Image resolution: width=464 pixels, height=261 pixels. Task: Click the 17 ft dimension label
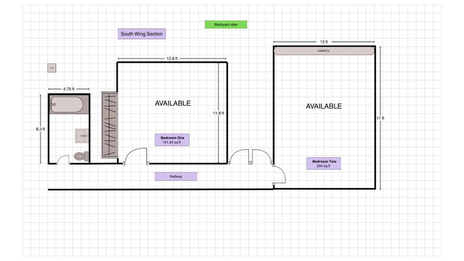[x=380, y=118]
